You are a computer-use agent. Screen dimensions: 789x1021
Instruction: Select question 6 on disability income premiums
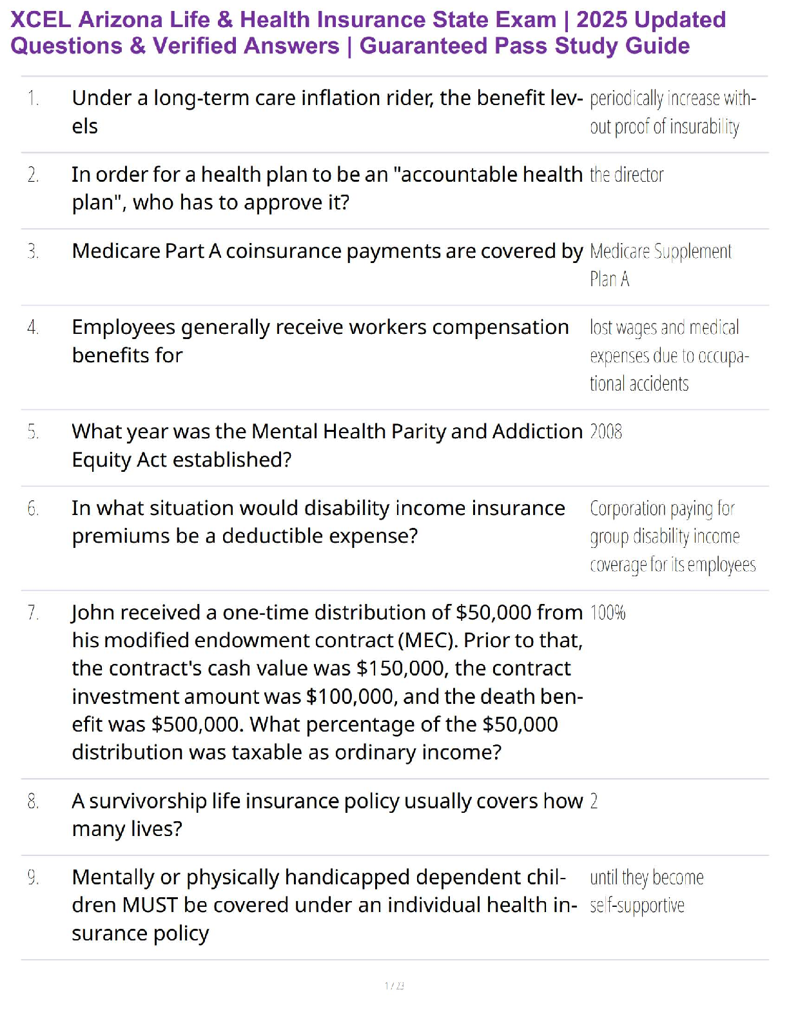[318, 522]
